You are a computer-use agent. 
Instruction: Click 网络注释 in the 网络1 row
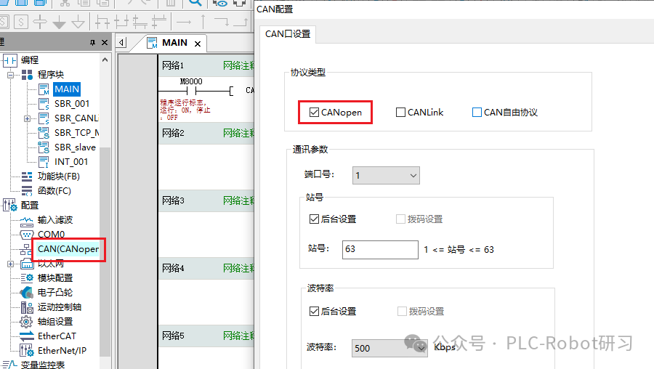(238, 66)
